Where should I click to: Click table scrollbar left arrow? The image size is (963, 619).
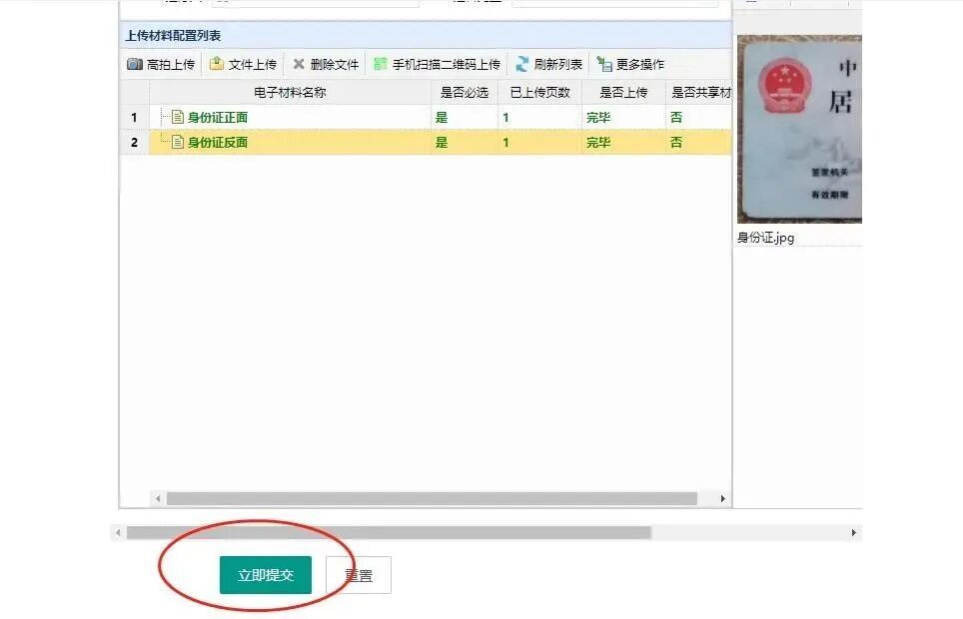tap(158, 498)
